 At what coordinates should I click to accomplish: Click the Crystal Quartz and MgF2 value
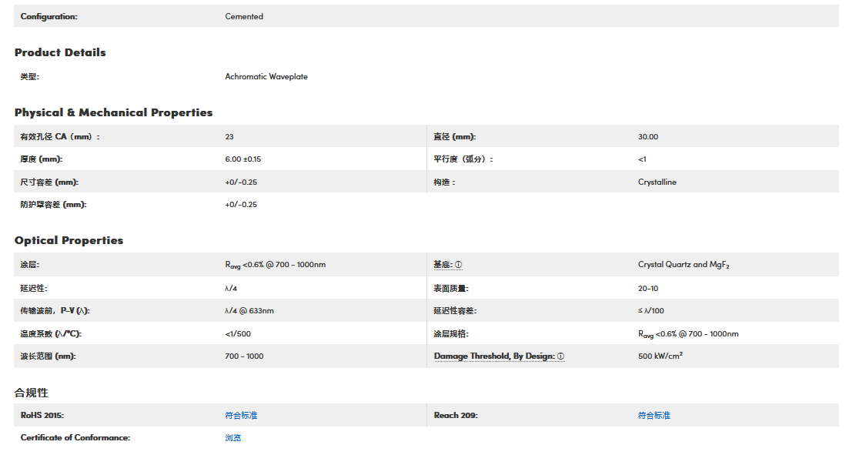683,265
